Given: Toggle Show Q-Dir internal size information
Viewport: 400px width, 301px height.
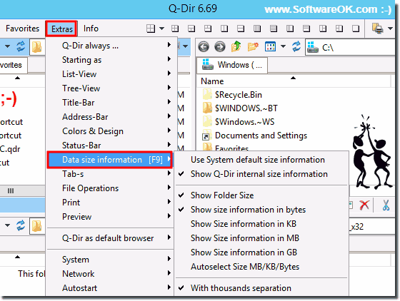Looking at the screenshot, I should pyautogui.click(x=259, y=174).
